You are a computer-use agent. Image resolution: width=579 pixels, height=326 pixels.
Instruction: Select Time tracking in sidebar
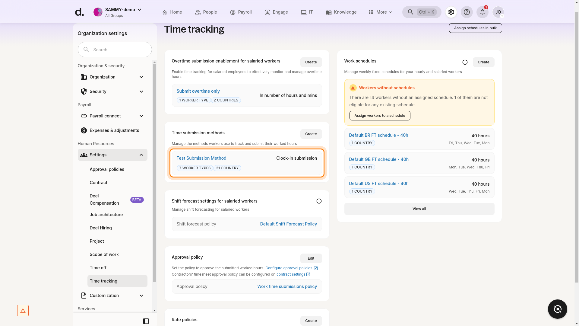pos(117,281)
